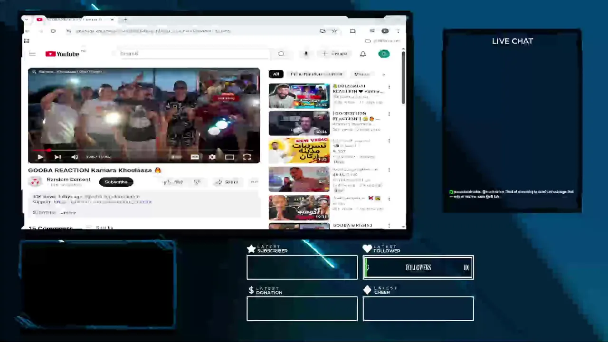Play the video with the play button

click(x=40, y=157)
